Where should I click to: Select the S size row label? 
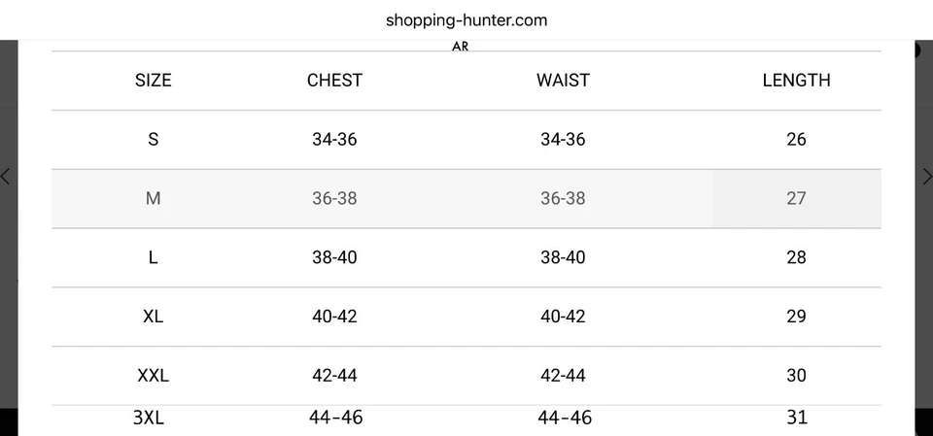153,140
